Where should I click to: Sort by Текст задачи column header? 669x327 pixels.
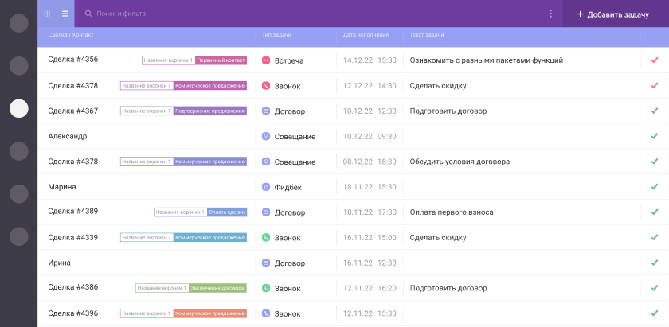pyautogui.click(x=427, y=35)
